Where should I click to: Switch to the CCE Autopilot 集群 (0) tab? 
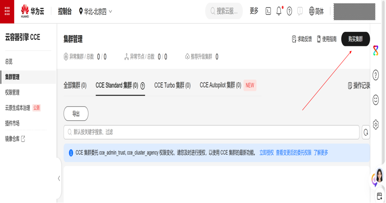[x=220, y=86]
